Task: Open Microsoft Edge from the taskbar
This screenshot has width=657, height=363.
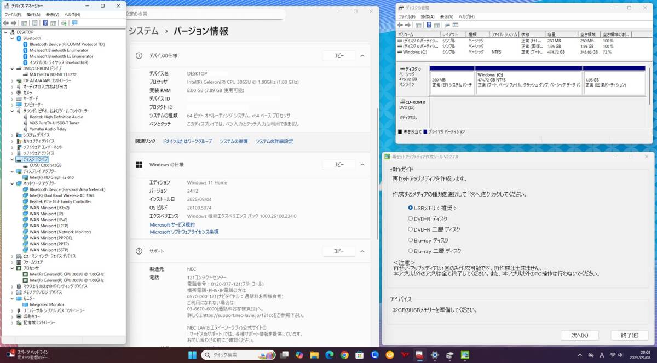Action: point(329,355)
